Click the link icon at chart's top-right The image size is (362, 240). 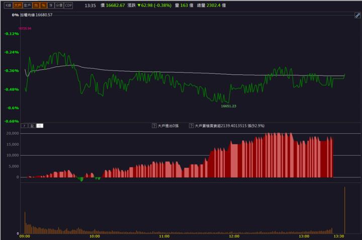tap(357, 16)
